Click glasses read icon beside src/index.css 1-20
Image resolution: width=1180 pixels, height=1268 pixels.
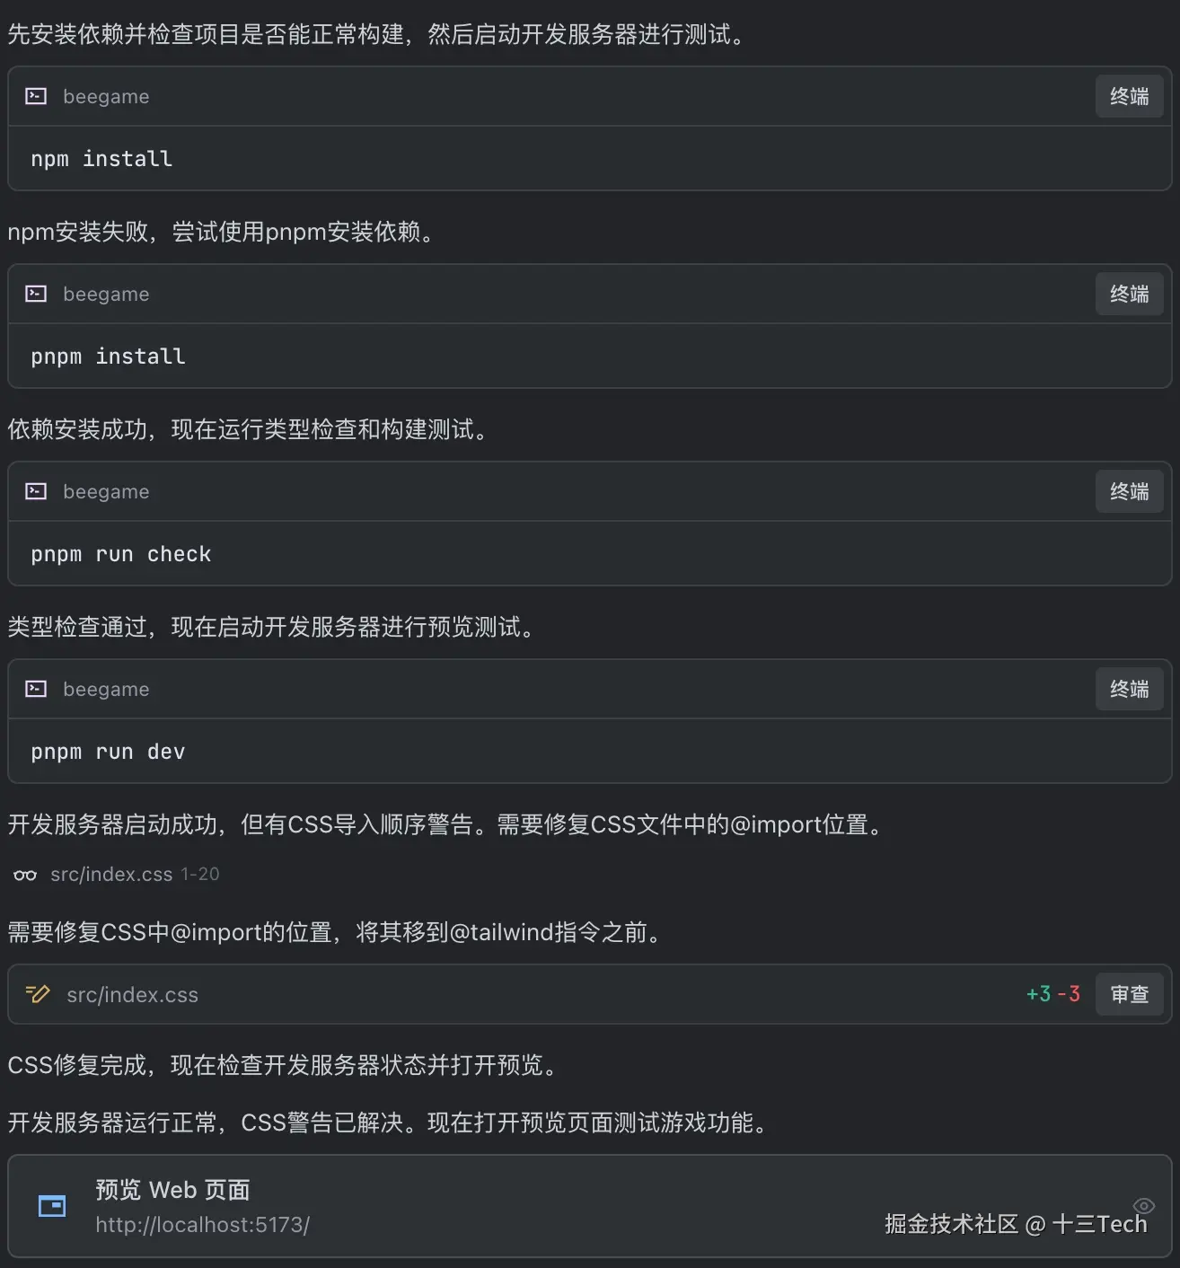coord(25,875)
